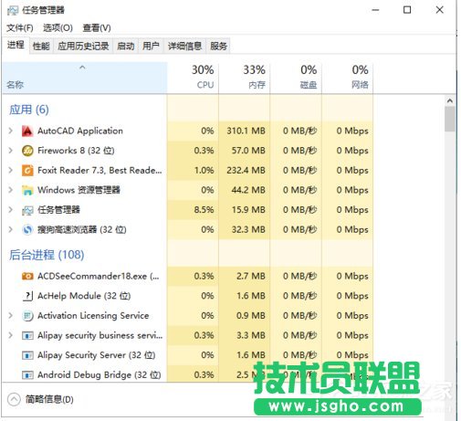Select the Android Debug Bridge row name
Image resolution: width=461 pixels, height=421 pixels.
tap(100, 375)
